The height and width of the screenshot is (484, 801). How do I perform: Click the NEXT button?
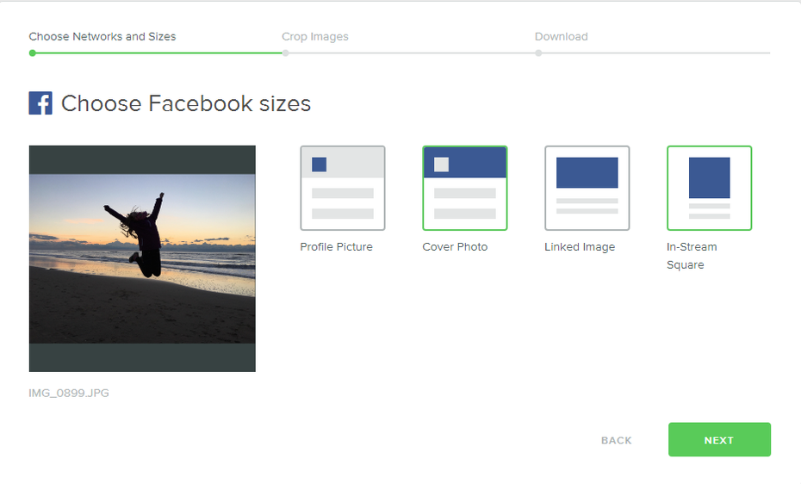tap(719, 439)
